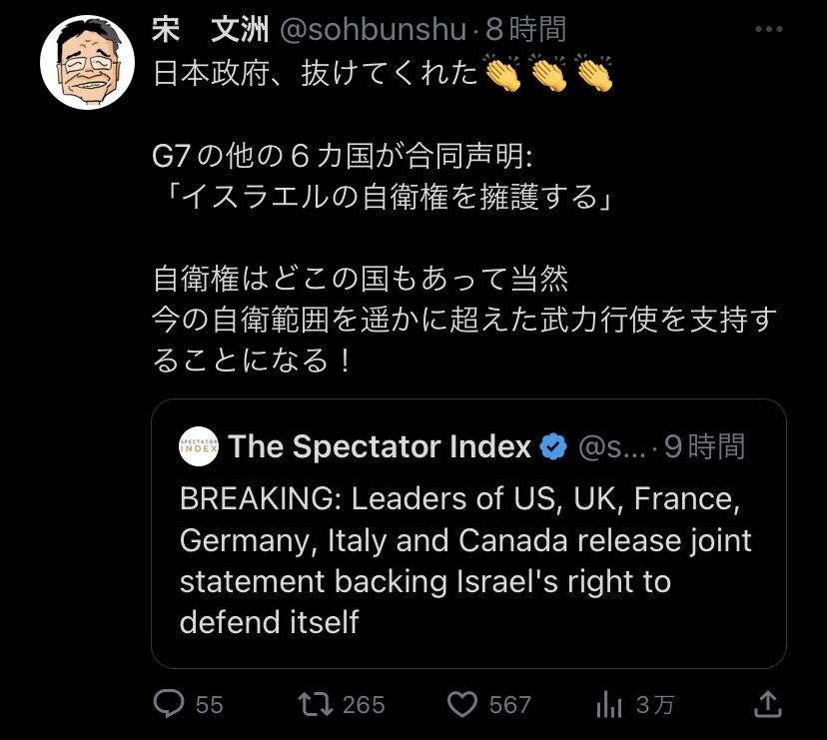827x740 pixels.
Task: Open 宋 文洲 profile avatar picture
Action: 87,63
